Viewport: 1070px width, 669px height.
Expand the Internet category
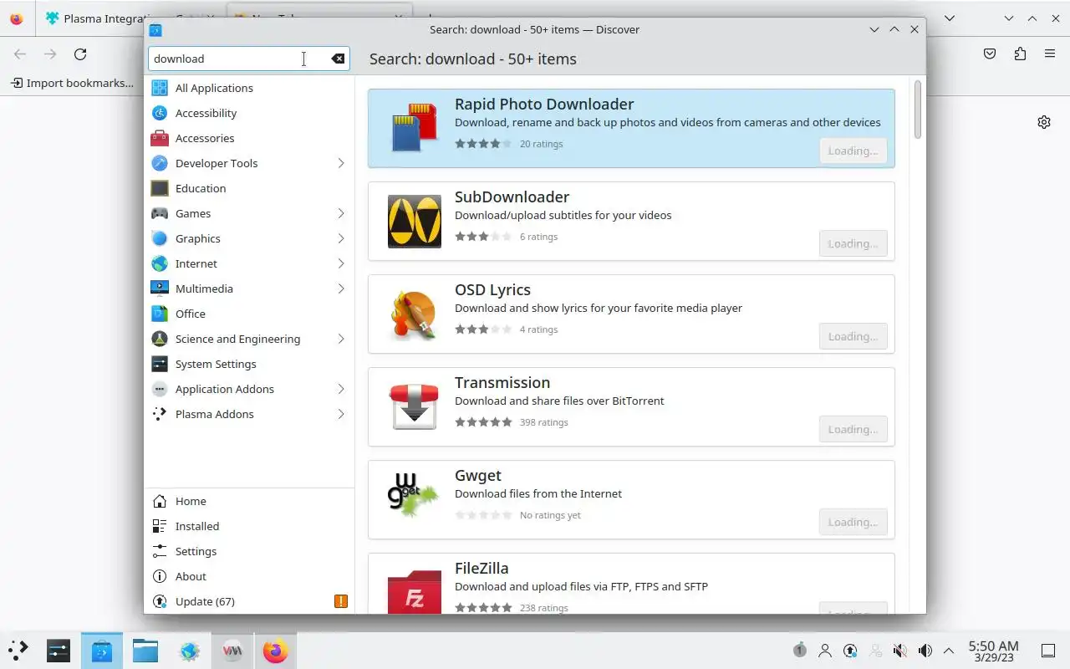point(341,263)
